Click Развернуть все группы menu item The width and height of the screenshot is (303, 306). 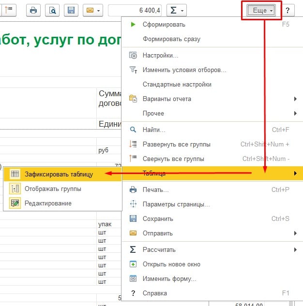pos(176,144)
